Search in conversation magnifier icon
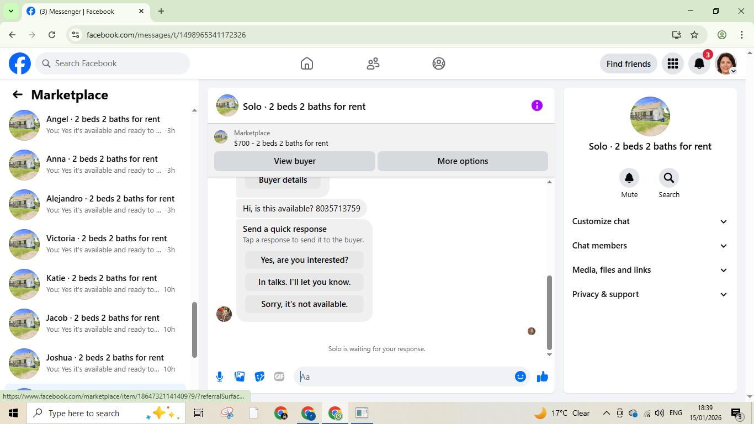 point(669,178)
